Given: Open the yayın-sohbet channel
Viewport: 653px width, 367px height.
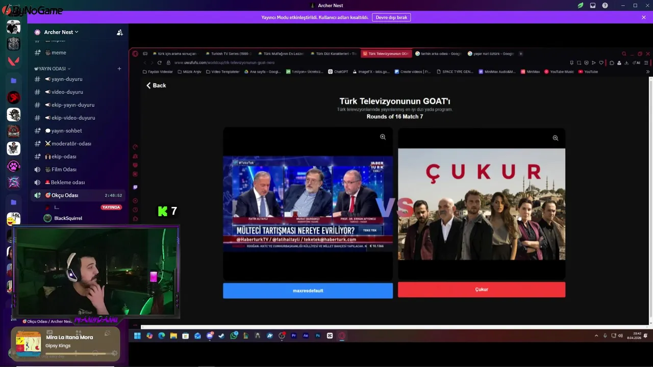Looking at the screenshot, I should [x=78, y=130].
